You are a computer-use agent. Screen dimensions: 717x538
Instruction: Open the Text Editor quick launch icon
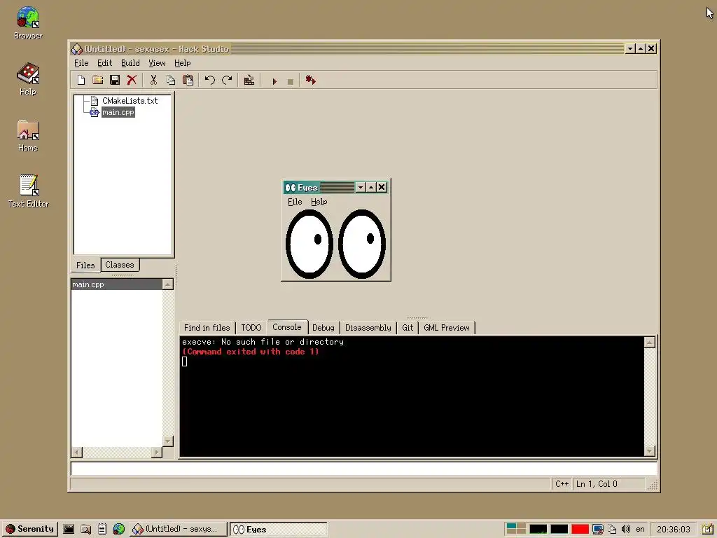pyautogui.click(x=102, y=529)
